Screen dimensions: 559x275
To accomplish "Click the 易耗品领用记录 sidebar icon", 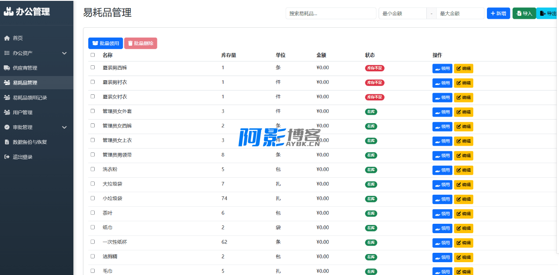I will (7, 97).
